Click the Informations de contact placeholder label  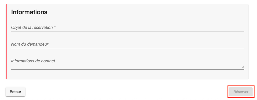33,61
